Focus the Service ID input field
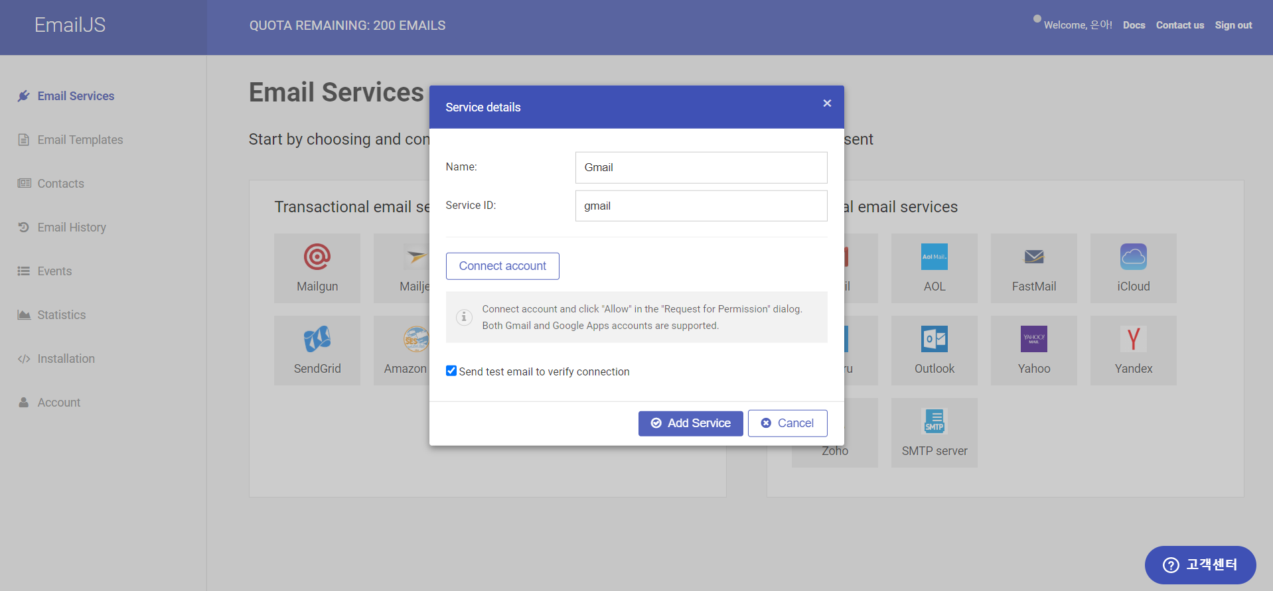The width and height of the screenshot is (1273, 591). (701, 206)
